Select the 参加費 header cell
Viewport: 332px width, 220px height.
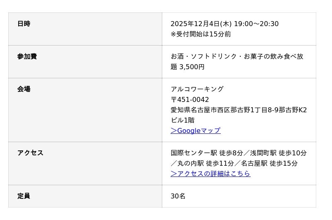[27, 57]
